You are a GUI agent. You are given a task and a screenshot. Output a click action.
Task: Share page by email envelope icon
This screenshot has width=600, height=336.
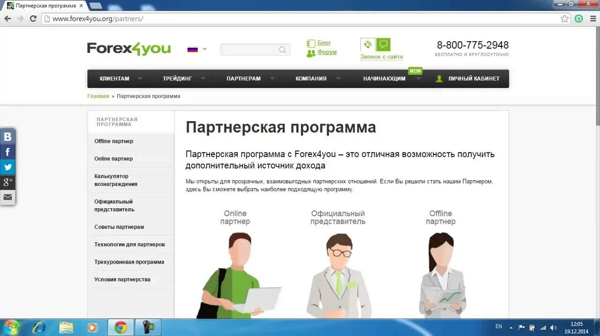pyautogui.click(x=7, y=197)
